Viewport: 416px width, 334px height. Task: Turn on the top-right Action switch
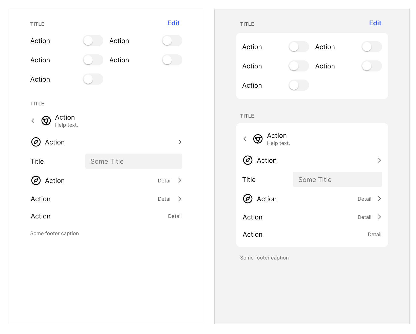tap(172, 41)
